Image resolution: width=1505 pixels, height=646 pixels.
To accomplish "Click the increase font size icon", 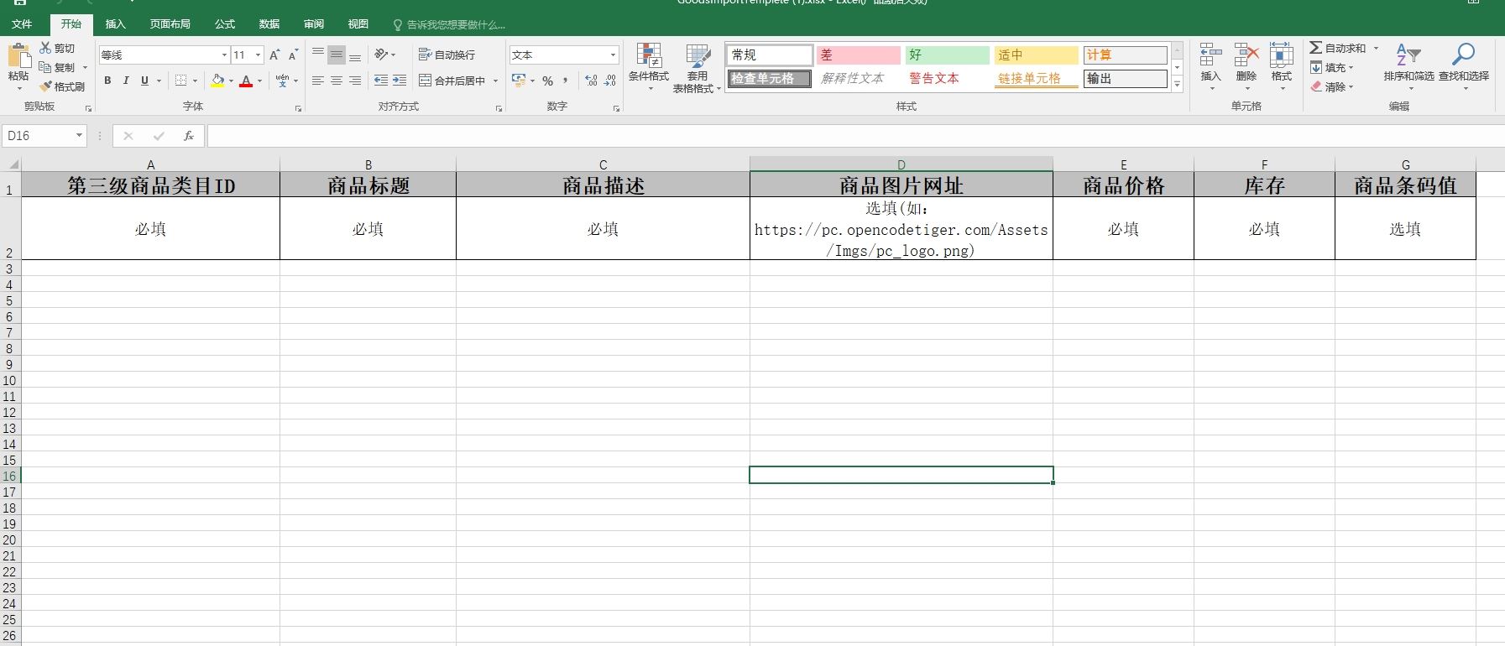I will click(x=274, y=55).
